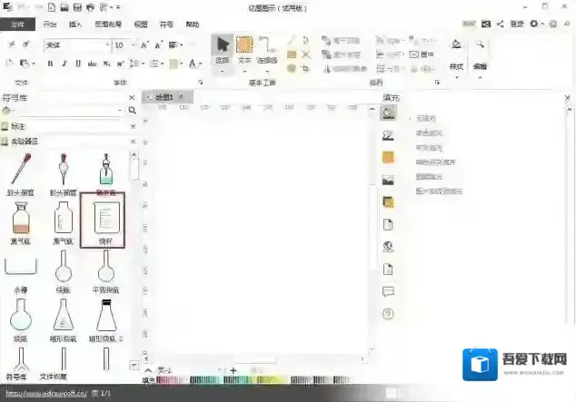The width and height of the screenshot is (576, 402).
Task: Click the search magnifier in symbol library
Action: [133, 110]
